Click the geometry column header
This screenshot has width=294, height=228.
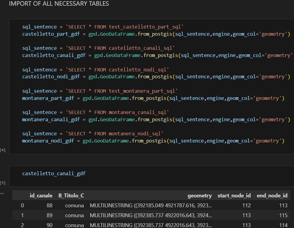point(199,196)
